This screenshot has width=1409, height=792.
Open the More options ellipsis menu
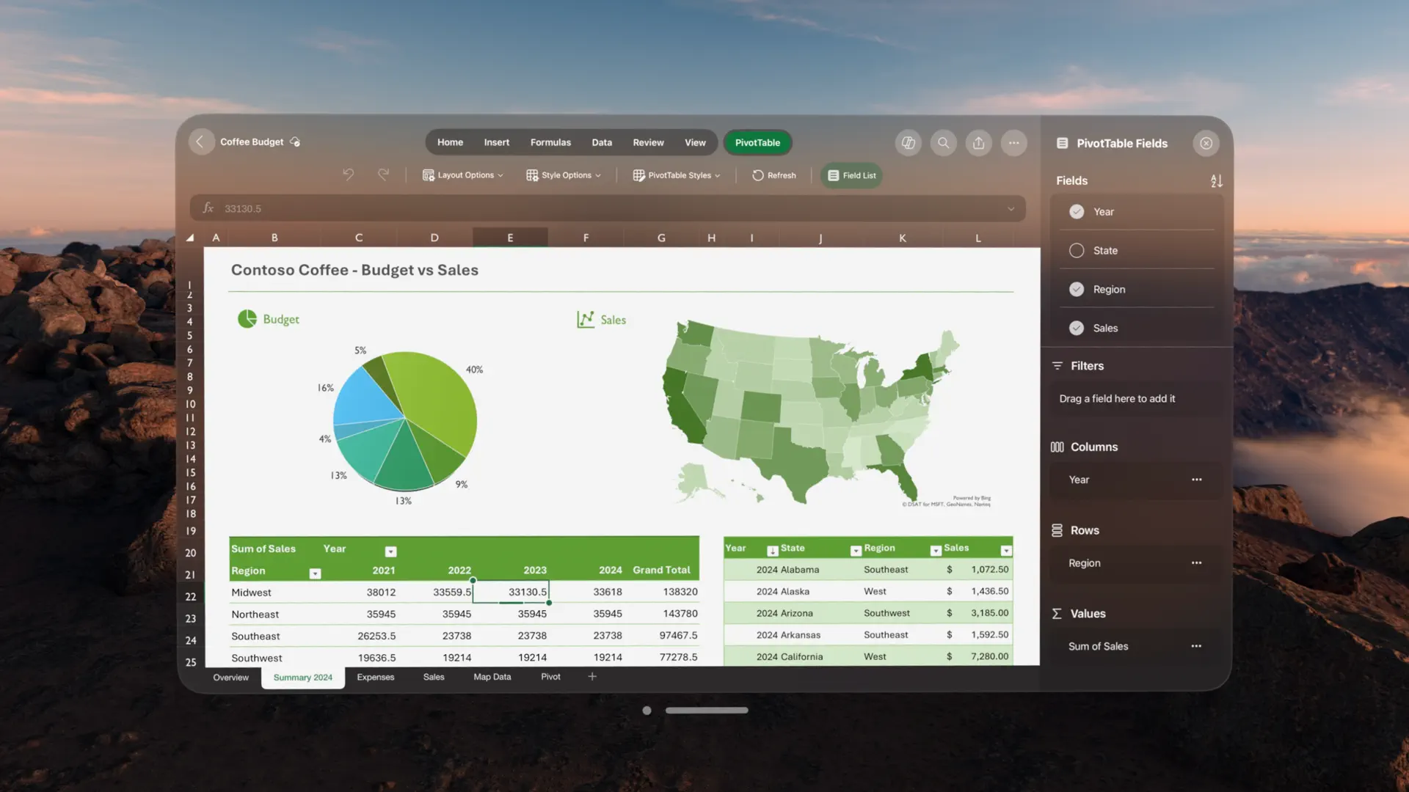(1014, 143)
